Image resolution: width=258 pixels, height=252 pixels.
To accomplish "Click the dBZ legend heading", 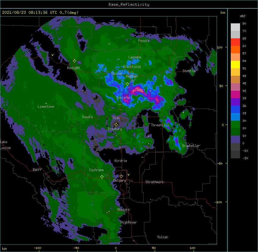I will (242, 16).
